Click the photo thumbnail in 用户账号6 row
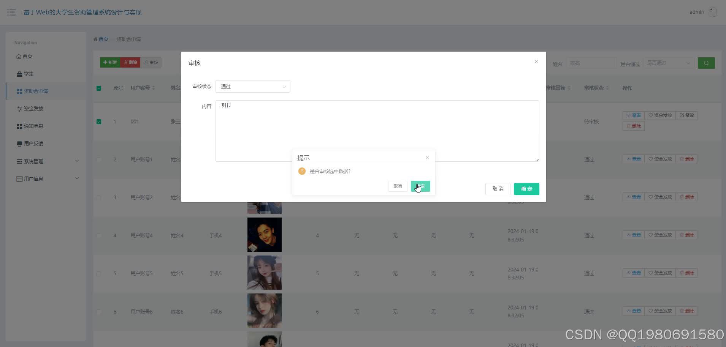This screenshot has width=726, height=347. (x=265, y=311)
